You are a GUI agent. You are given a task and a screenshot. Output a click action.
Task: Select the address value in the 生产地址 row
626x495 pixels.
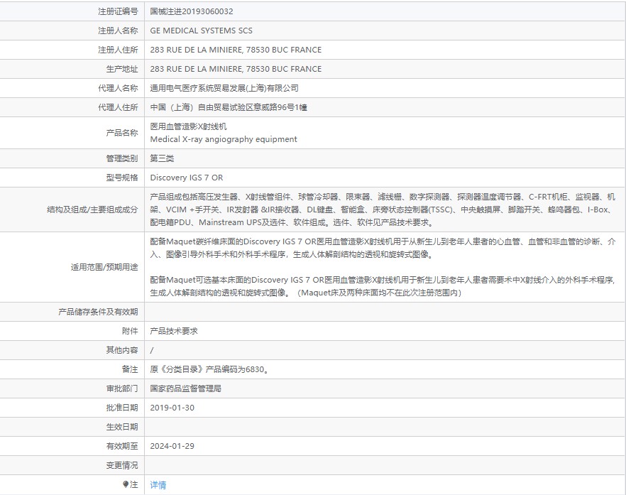point(236,69)
